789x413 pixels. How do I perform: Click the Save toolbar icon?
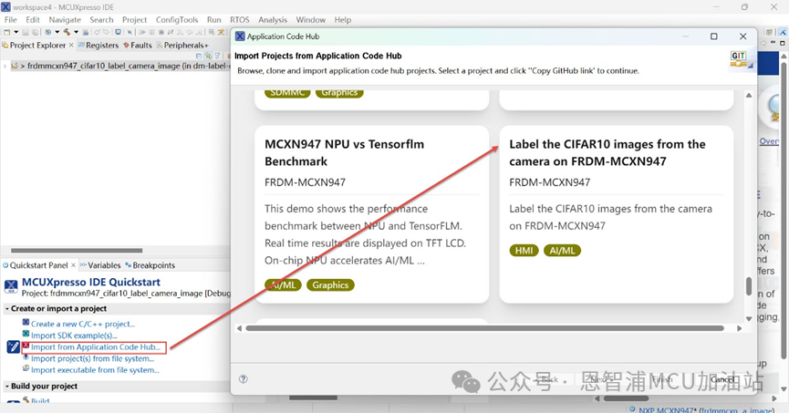(x=26, y=32)
